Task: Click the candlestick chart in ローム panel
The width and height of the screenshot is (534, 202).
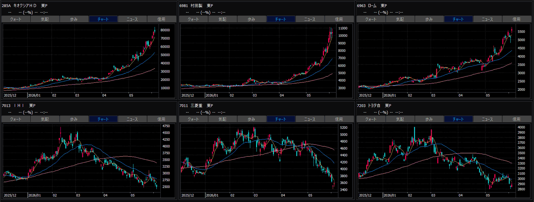Action: coord(437,58)
